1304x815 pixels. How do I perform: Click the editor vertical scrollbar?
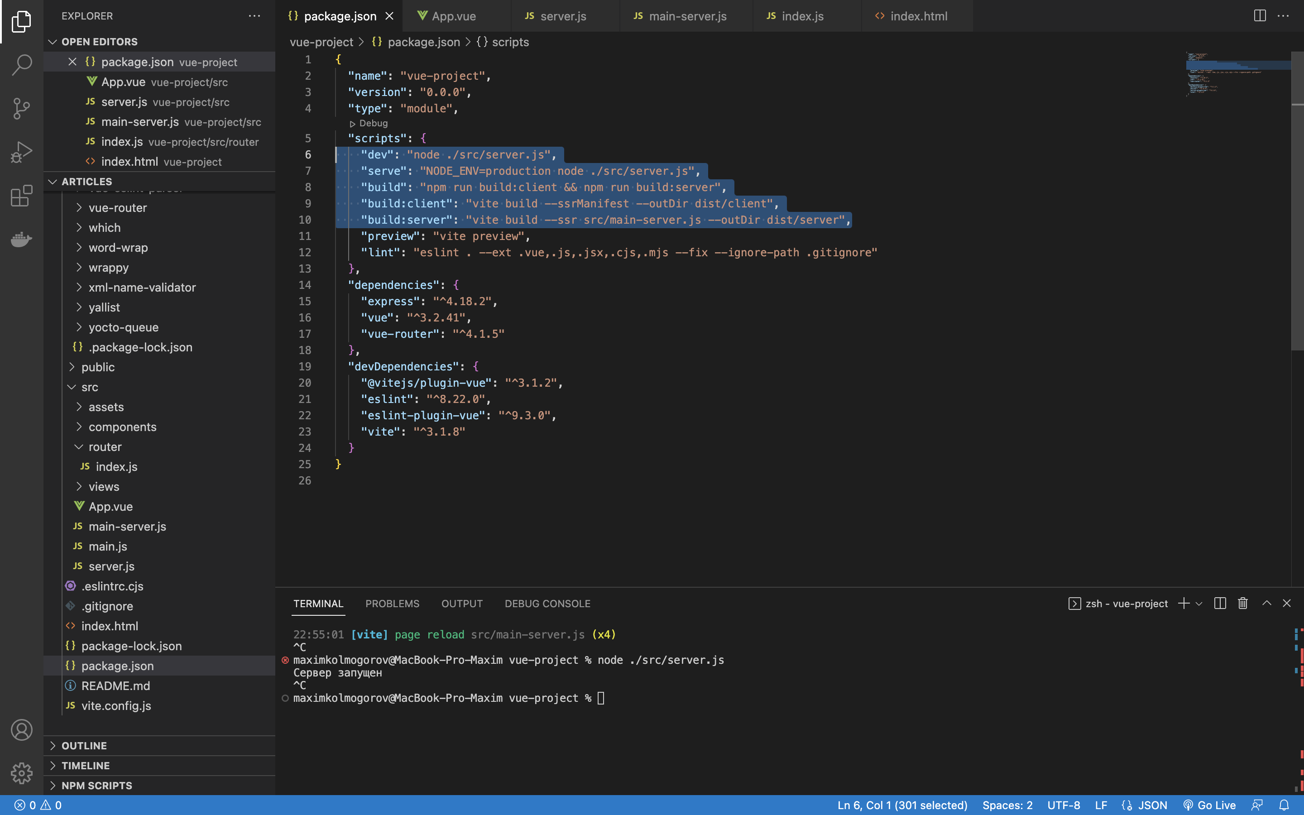pyautogui.click(x=1297, y=201)
